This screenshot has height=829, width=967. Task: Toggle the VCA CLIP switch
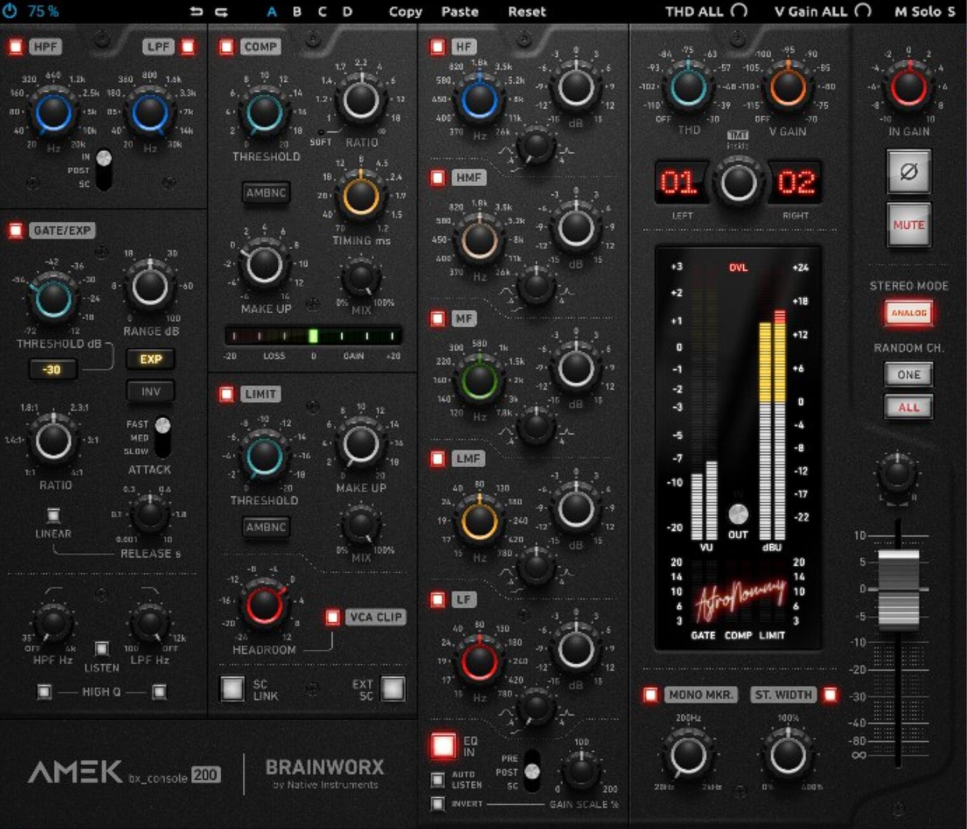pos(333,617)
